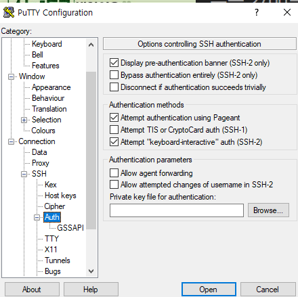
Task: Collapse the SSH tree node
Action: [x=24, y=174]
